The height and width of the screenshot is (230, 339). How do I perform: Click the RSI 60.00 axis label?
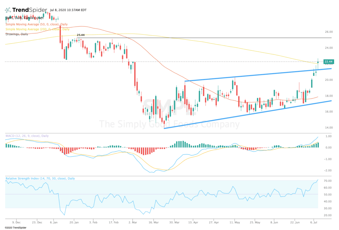pyautogui.click(x=328, y=188)
